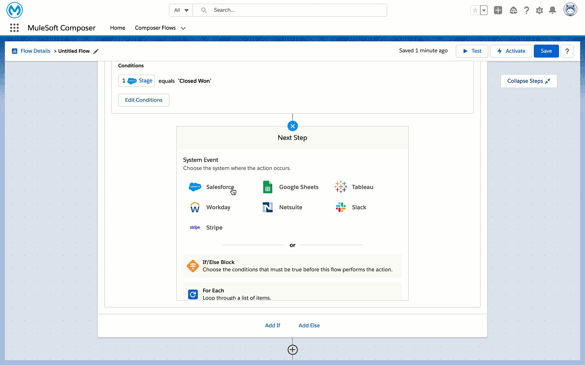Screen dimensions: 585x365
Task: Click the orange If/Else Block icon
Action: pyautogui.click(x=193, y=266)
